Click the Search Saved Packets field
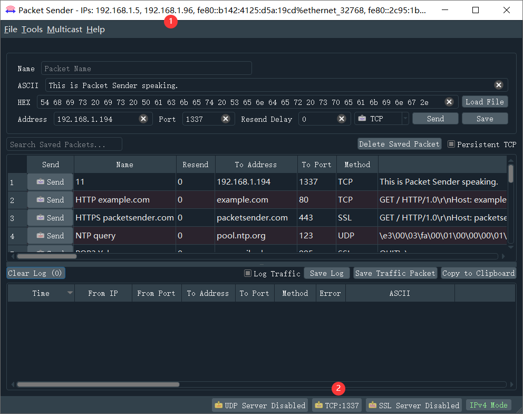The width and height of the screenshot is (523, 414). coord(64,144)
